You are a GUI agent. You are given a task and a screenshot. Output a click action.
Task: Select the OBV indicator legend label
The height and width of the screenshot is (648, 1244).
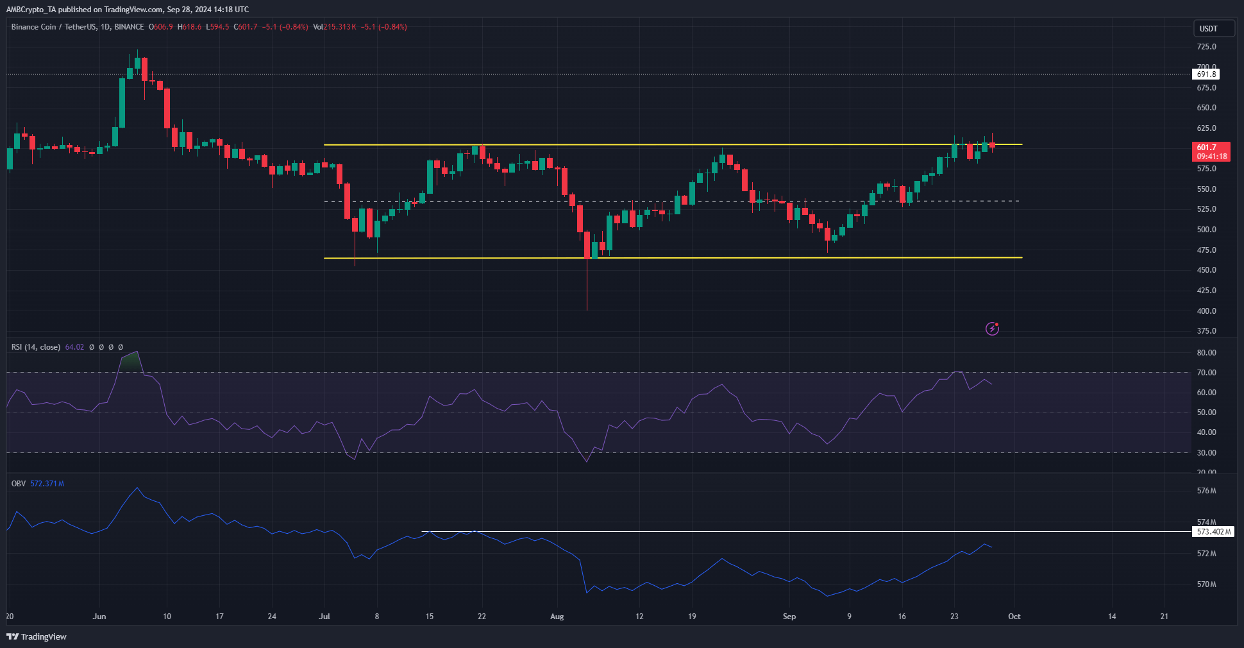[19, 484]
